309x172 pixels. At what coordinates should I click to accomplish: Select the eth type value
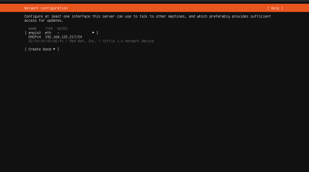click(48, 33)
